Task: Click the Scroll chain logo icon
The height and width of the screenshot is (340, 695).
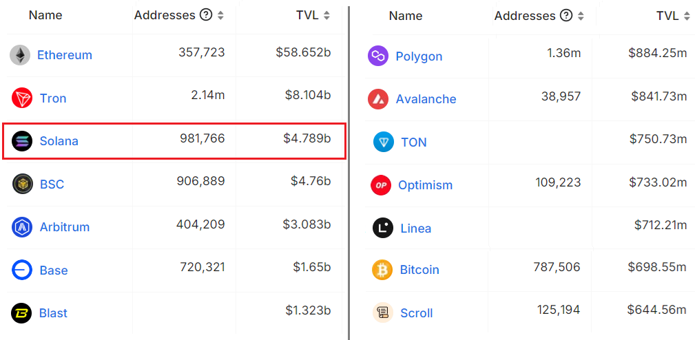Action: click(x=382, y=312)
